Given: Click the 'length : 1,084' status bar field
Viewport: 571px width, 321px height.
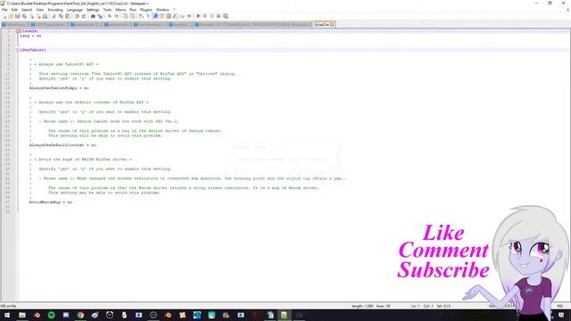Looking at the screenshot, I should [362, 306].
